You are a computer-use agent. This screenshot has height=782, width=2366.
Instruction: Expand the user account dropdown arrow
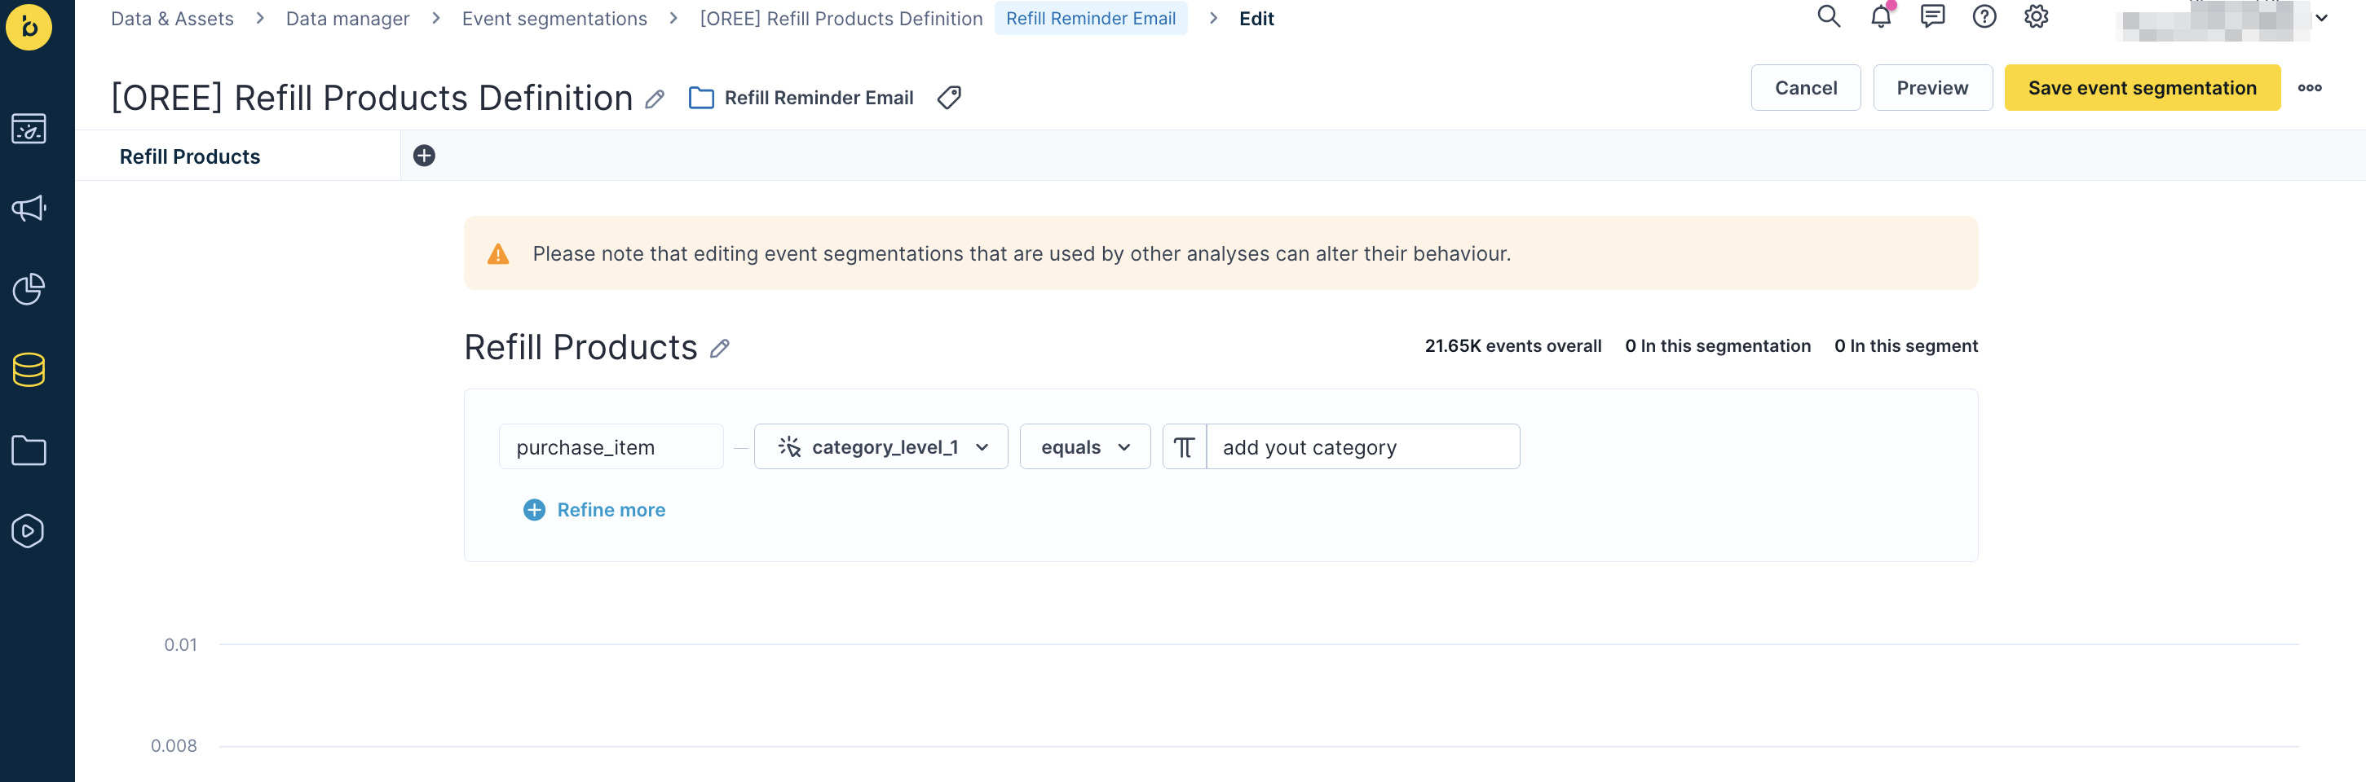[x=2321, y=19]
